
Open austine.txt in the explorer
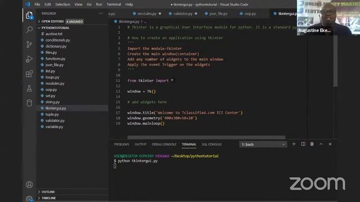click(73, 34)
